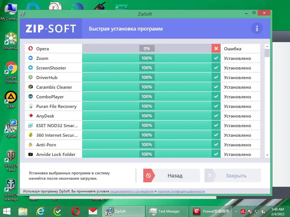The width and height of the screenshot is (290, 217).
Task: Click the network tray icon
Action: pyautogui.click(x=257, y=212)
